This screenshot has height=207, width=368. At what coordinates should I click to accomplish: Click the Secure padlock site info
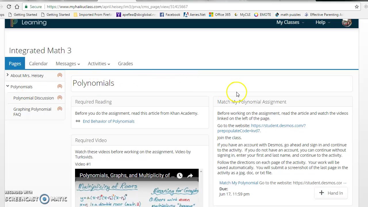pyautogui.click(x=33, y=7)
